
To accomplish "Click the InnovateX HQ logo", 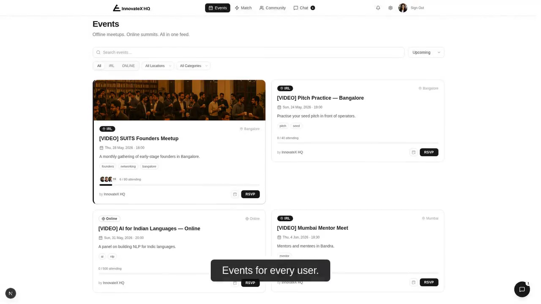I will pyautogui.click(x=131, y=8).
